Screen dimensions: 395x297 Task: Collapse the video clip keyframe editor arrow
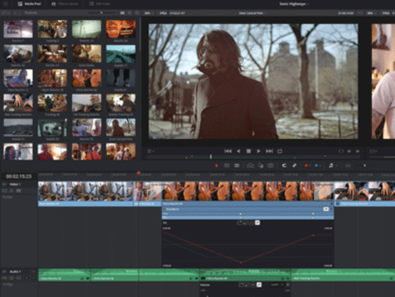[331, 204]
